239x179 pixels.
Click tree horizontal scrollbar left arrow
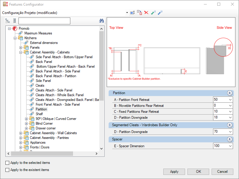[8, 154]
